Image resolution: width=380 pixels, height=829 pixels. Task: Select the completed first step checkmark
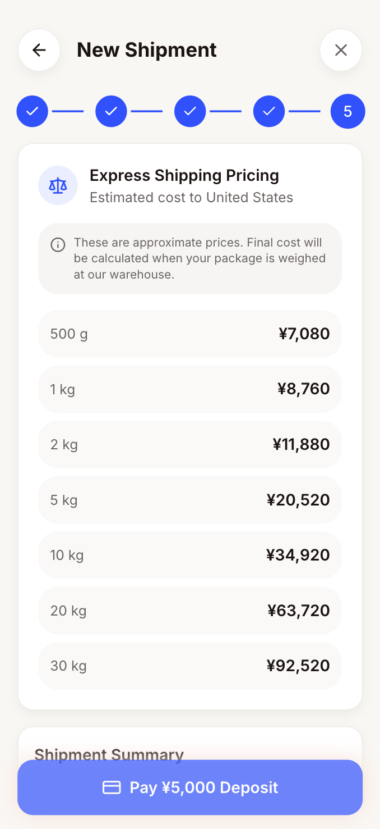pyautogui.click(x=32, y=111)
